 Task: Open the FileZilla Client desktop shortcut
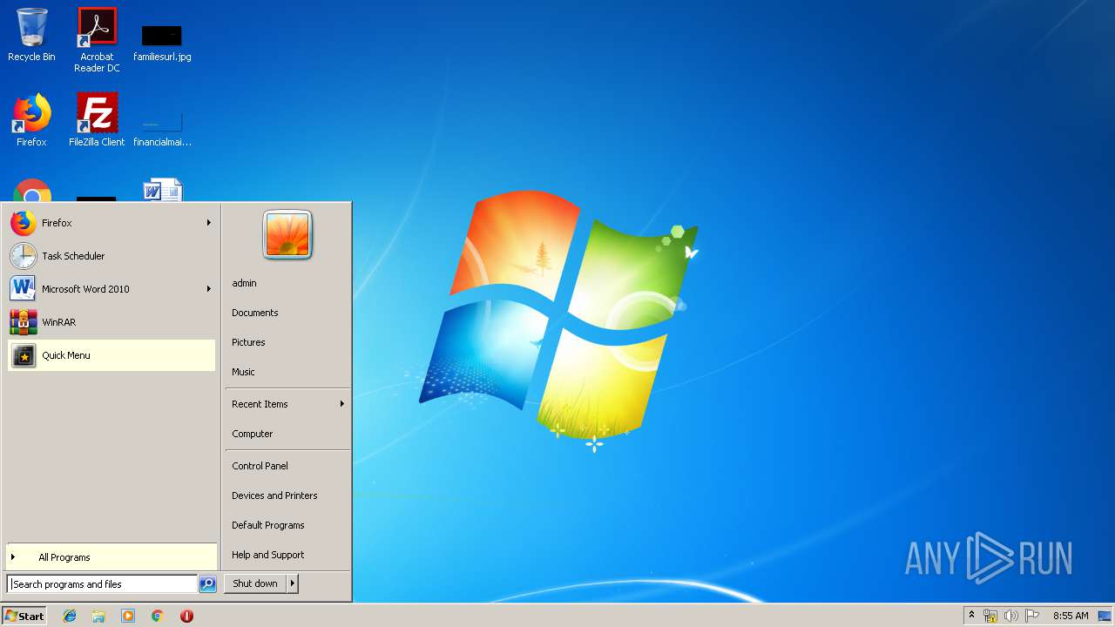pos(97,120)
